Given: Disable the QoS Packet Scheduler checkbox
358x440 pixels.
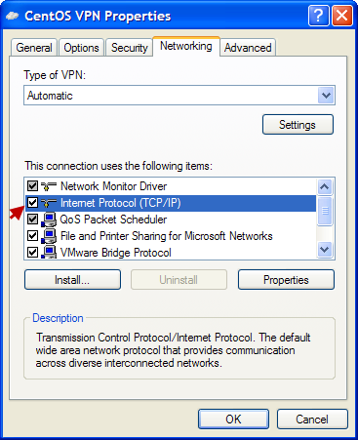Looking at the screenshot, I should [32, 220].
